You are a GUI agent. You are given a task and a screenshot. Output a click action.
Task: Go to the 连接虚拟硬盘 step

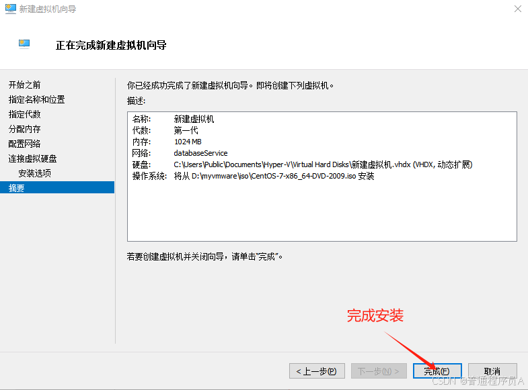point(33,158)
